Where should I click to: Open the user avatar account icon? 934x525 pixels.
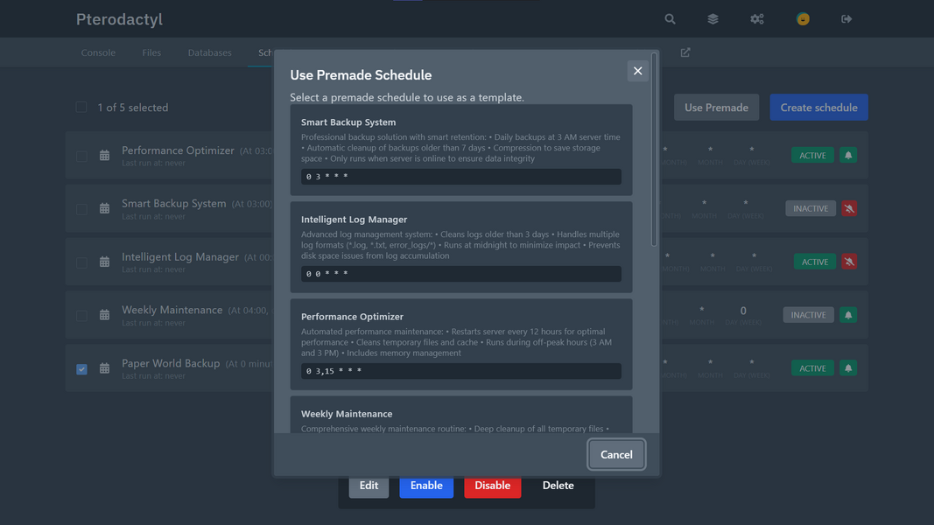coord(803,19)
